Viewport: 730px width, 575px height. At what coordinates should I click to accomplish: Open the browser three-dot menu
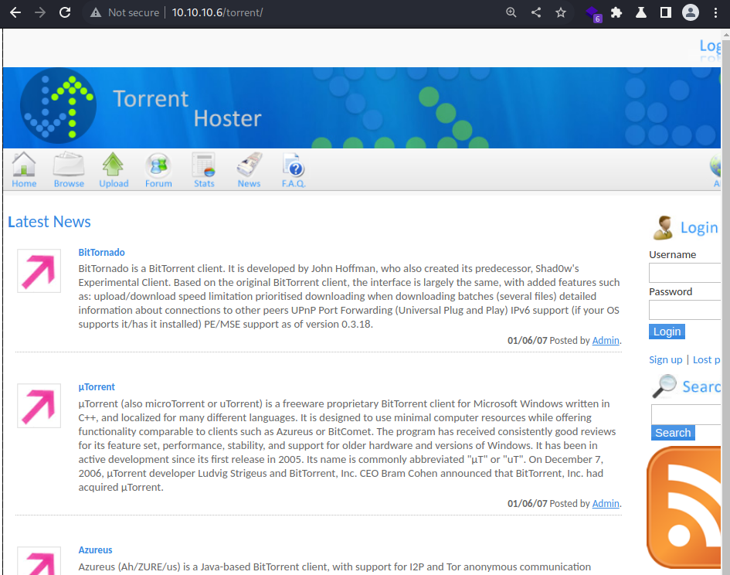click(x=715, y=12)
